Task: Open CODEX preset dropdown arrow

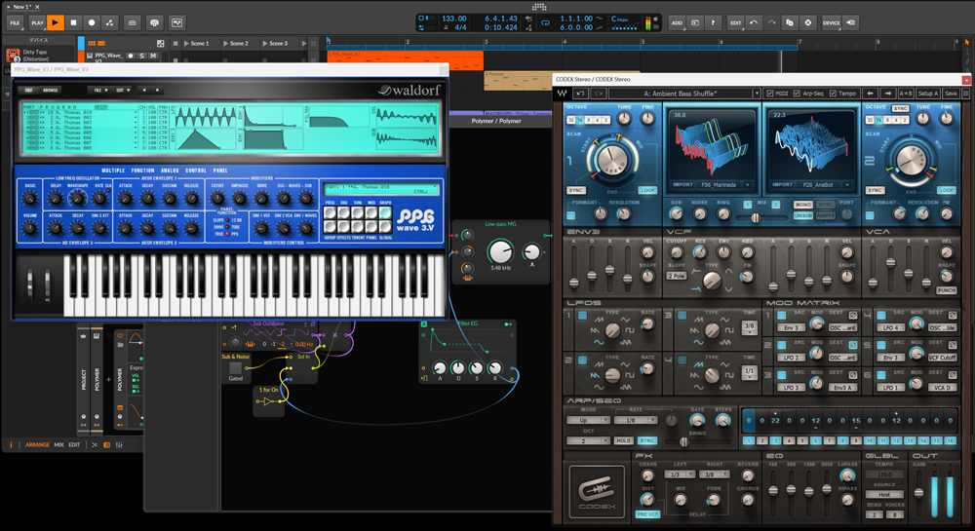Action: point(757,94)
